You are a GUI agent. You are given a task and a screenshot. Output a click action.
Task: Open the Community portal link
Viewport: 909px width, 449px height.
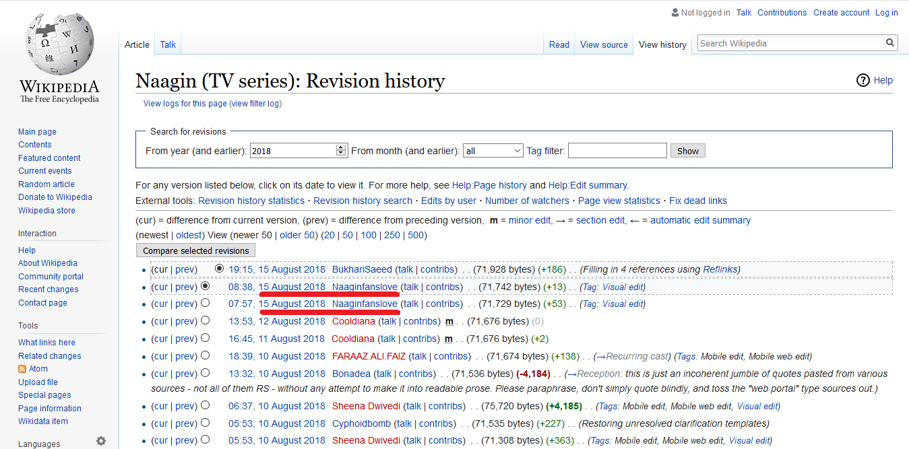click(51, 277)
